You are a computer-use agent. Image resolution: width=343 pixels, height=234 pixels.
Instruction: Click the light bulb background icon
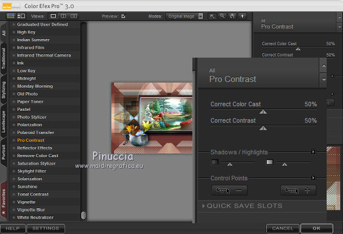tap(242, 16)
